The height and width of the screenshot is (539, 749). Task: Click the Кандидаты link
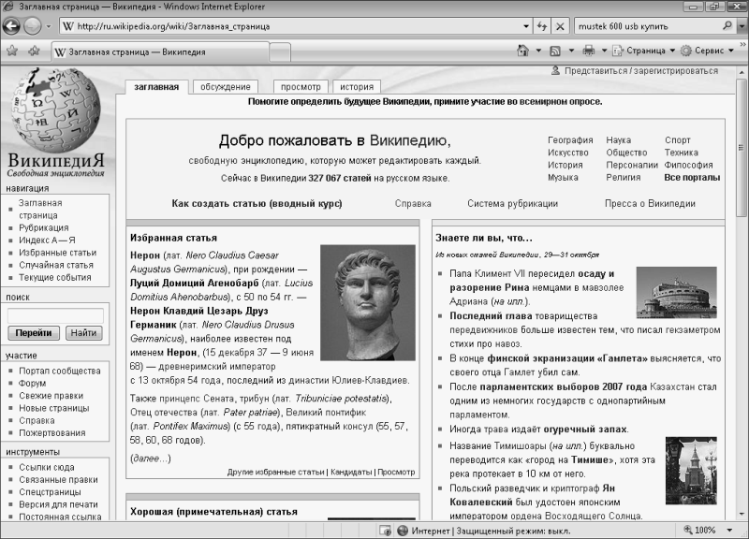tap(351, 473)
